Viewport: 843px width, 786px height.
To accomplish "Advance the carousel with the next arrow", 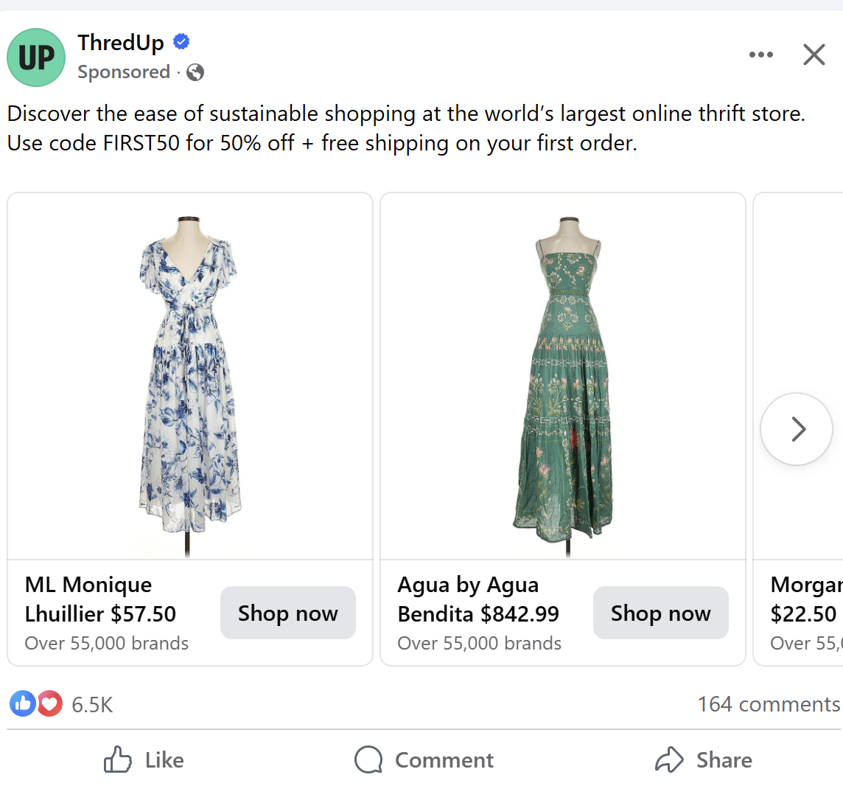I will (797, 429).
